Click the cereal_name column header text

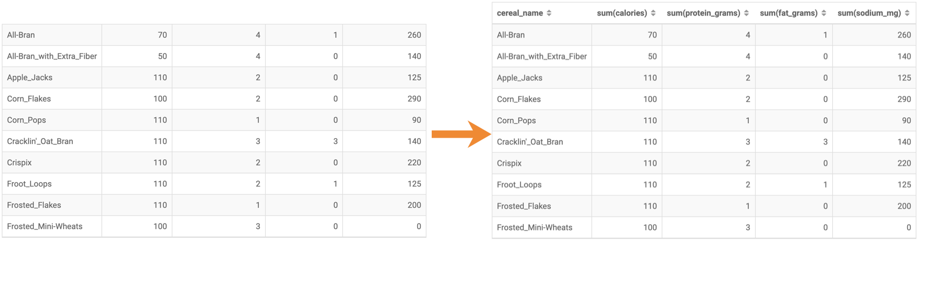click(x=520, y=13)
